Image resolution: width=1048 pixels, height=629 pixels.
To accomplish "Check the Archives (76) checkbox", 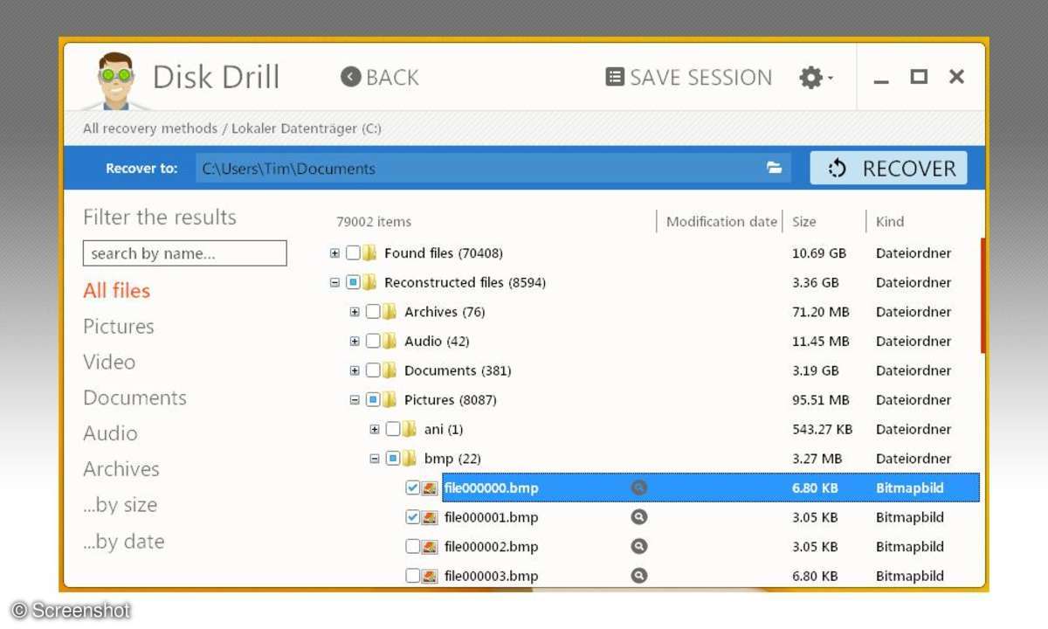I will coord(373,312).
